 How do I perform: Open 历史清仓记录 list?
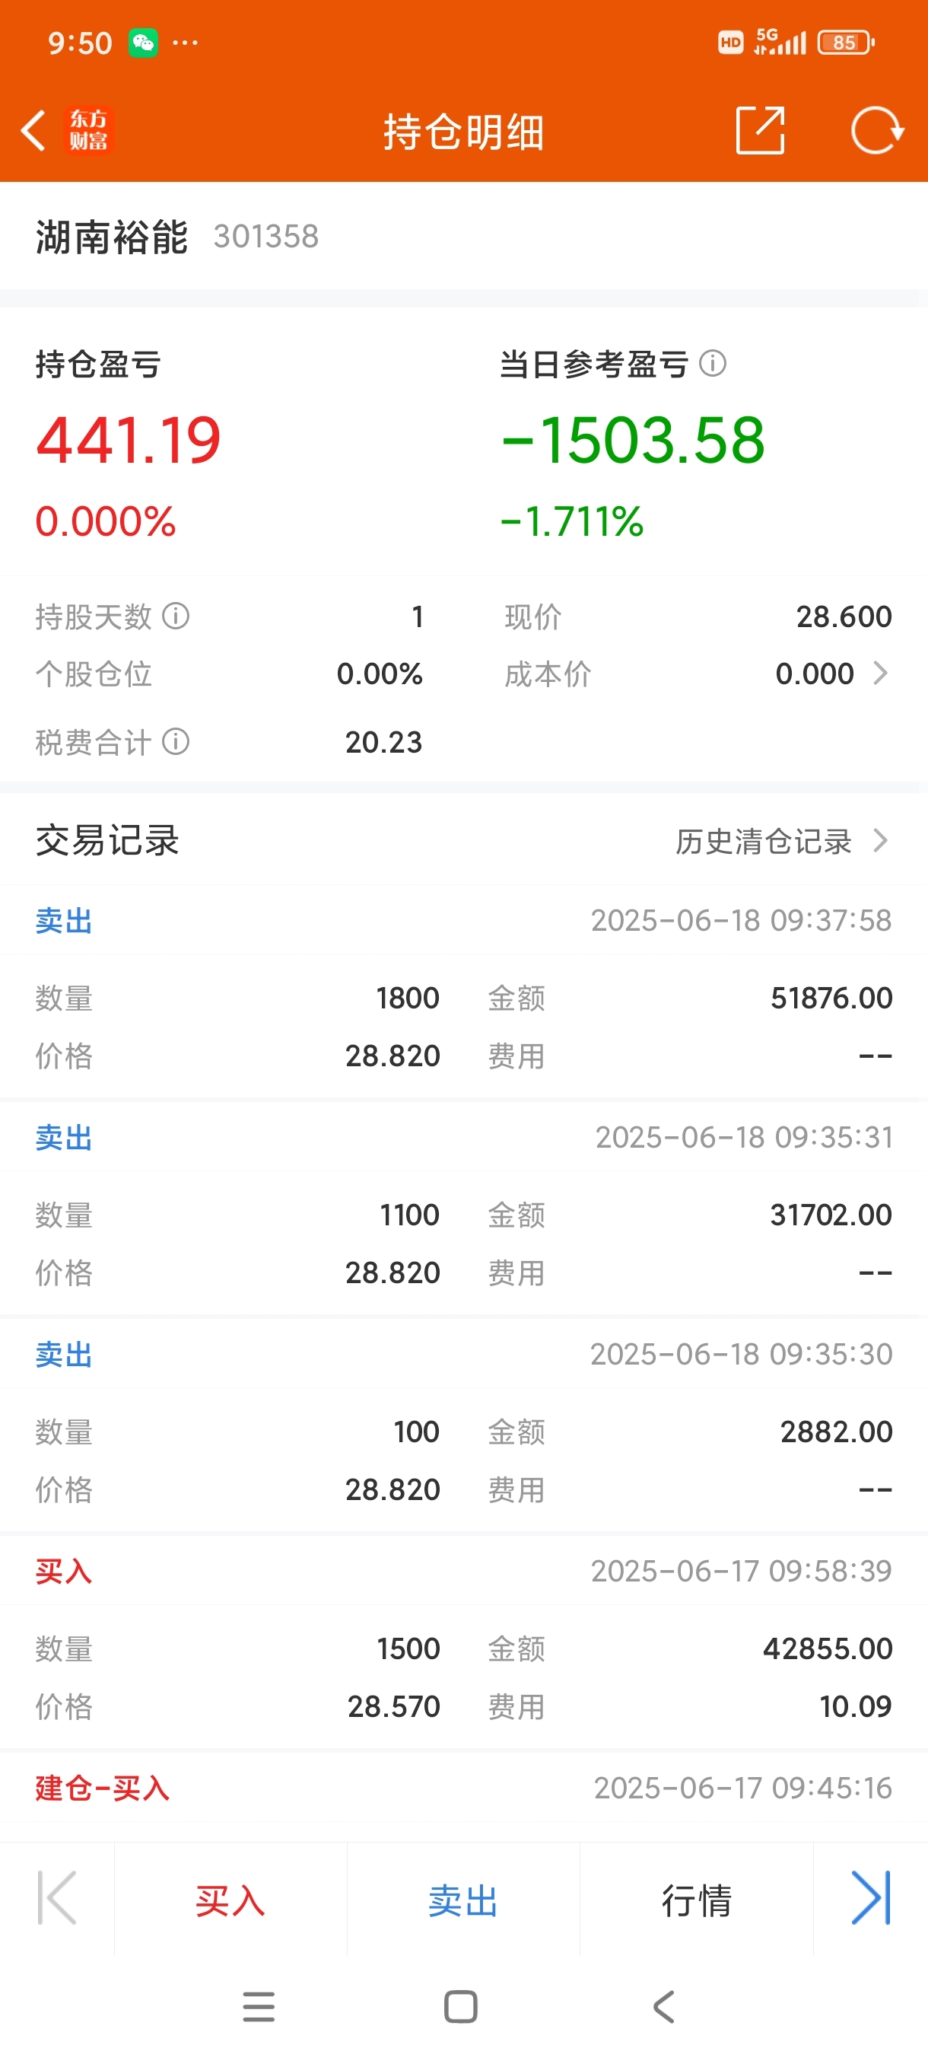(x=763, y=841)
